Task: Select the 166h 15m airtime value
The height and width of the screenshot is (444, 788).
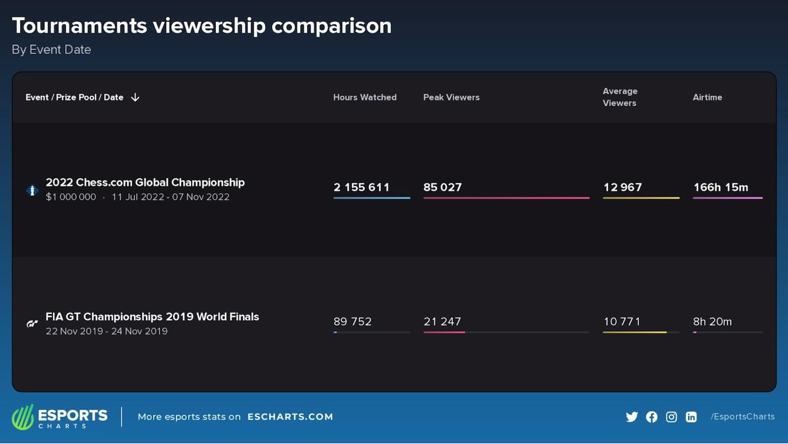Action: click(721, 187)
